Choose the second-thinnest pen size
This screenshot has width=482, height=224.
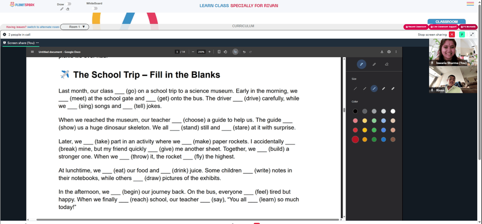click(x=364, y=89)
